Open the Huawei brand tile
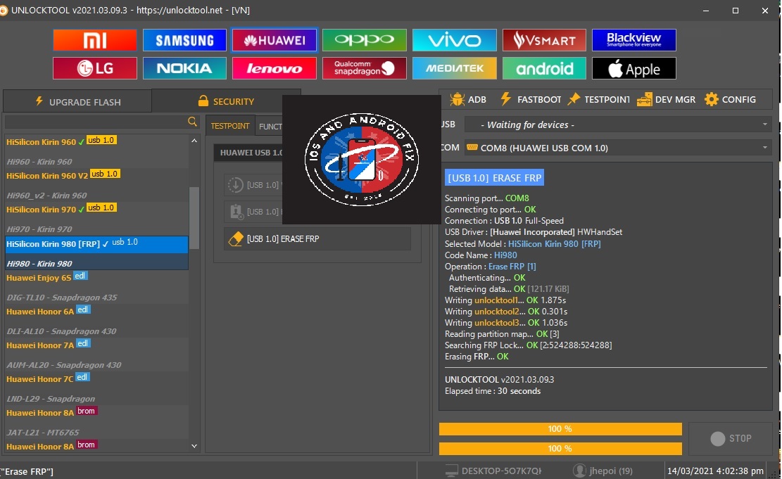The height and width of the screenshot is (479, 782). pos(275,40)
